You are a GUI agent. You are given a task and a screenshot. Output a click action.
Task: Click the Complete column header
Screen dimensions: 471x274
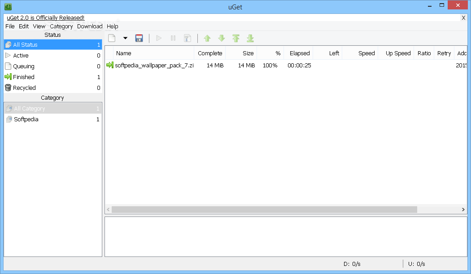(209, 53)
